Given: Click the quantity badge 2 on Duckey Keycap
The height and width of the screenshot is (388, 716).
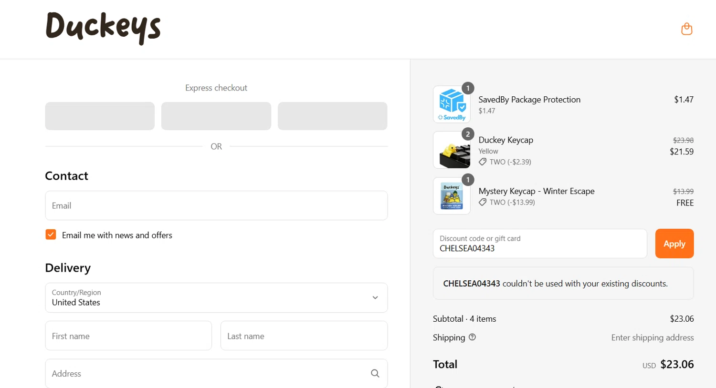Looking at the screenshot, I should coord(468,134).
